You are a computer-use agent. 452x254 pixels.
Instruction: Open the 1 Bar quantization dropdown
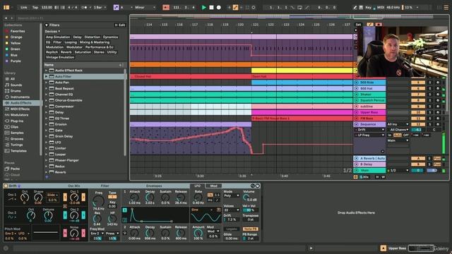point(100,8)
